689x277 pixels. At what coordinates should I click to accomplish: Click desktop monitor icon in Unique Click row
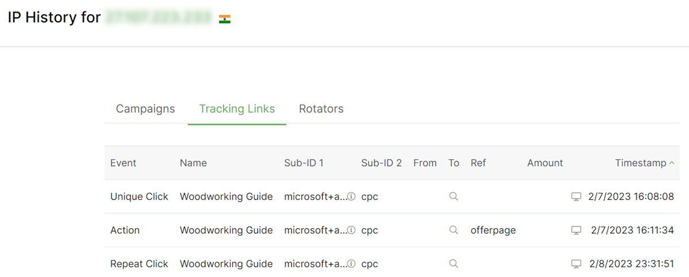(576, 197)
